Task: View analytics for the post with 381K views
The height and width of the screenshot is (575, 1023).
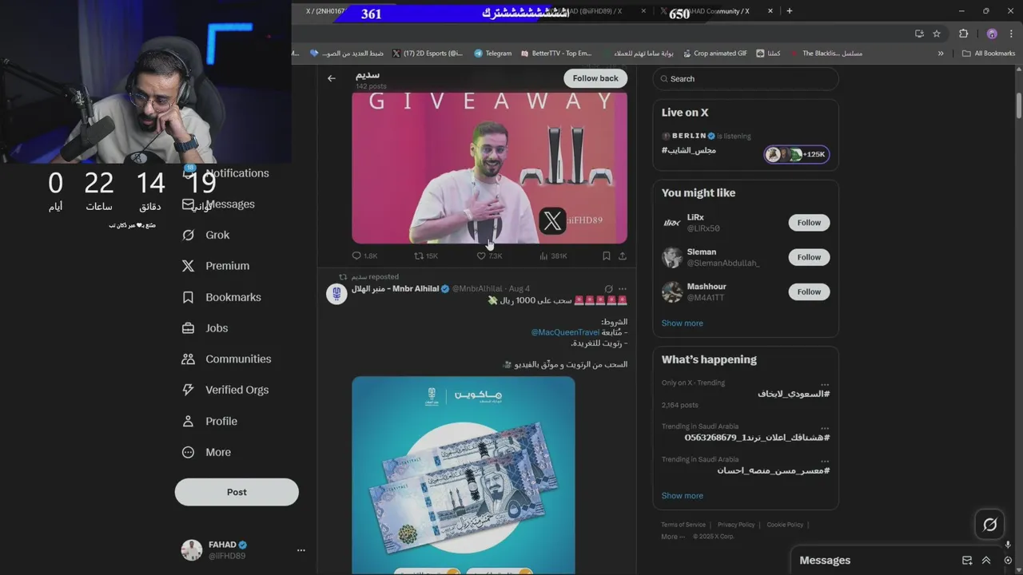Action: tap(553, 256)
